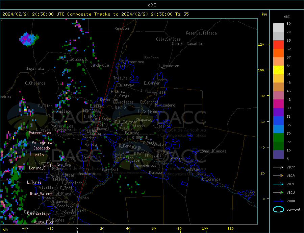The width and height of the screenshot is (304, 233).
Task: Click the TUNUYAN town label
Action: [x=78, y=210]
